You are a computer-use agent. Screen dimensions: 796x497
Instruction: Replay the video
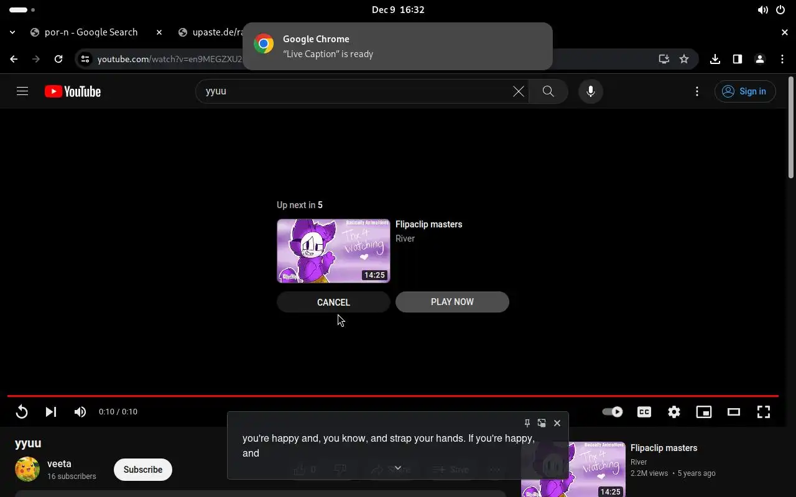[x=22, y=412]
